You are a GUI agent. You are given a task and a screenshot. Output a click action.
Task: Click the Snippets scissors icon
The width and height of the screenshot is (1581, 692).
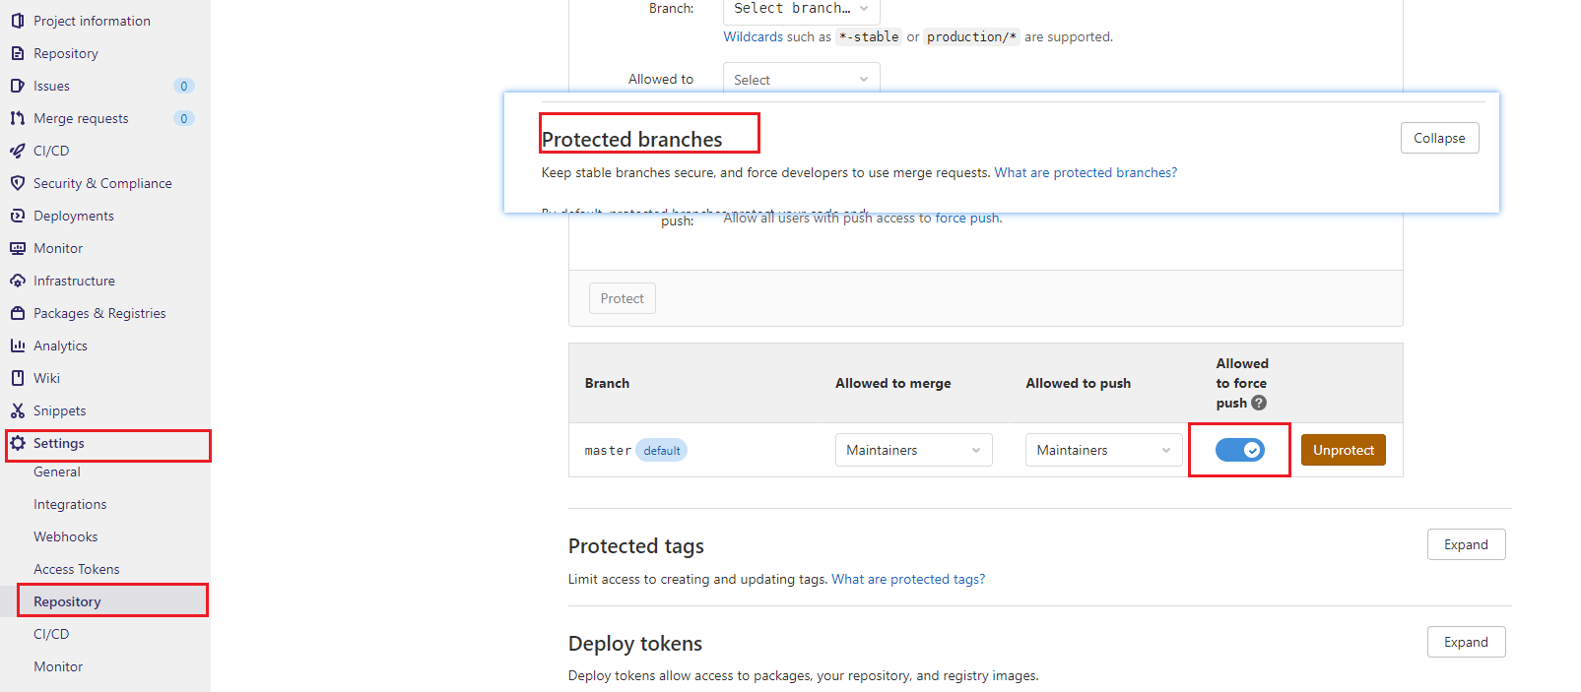pos(18,410)
